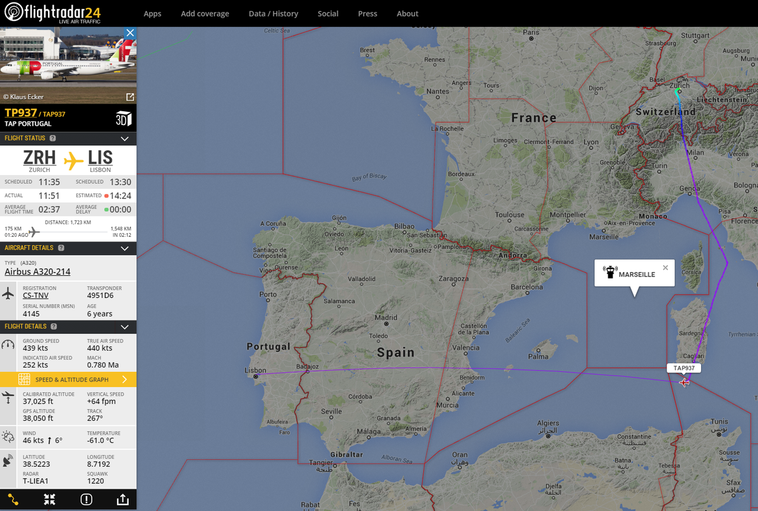Image resolution: width=758 pixels, height=511 pixels.
Task: Click the '© Klaus Ecker' photo credit
Action: (x=23, y=97)
